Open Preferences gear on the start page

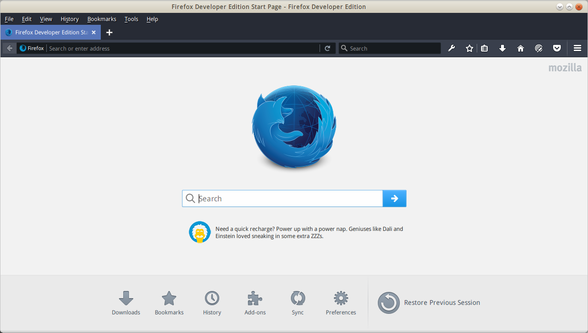point(341,302)
